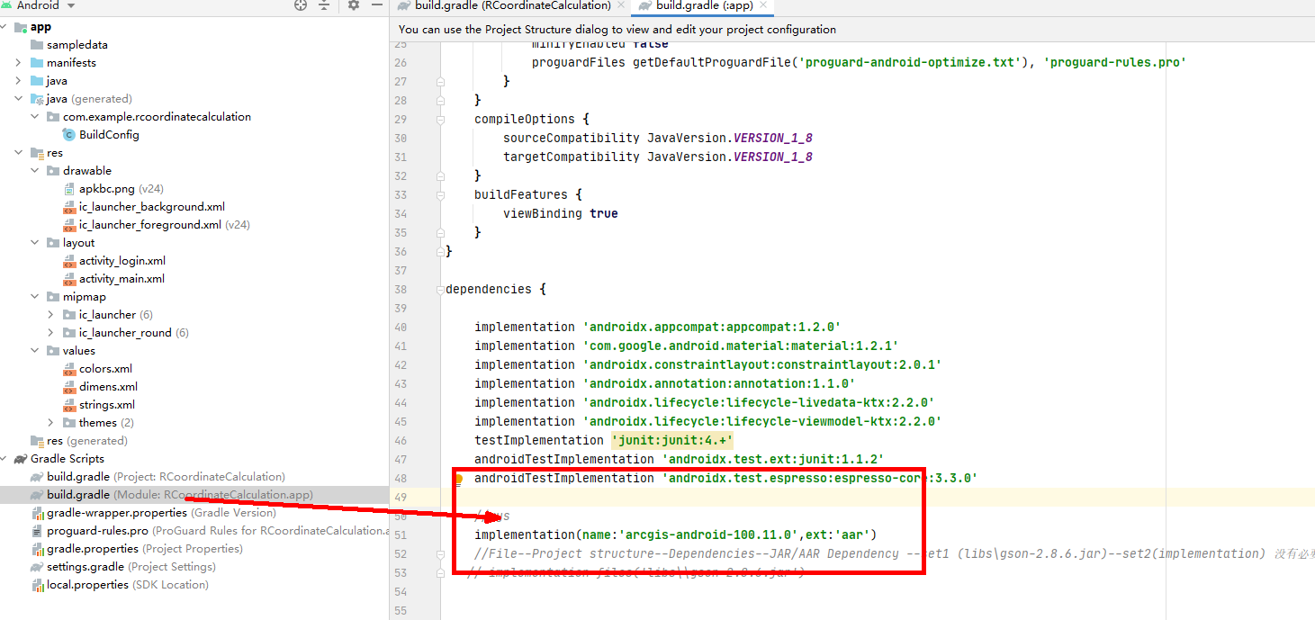Click the ic_launcher_background.xml file icon
This screenshot has height=620, width=1315.
click(69, 207)
